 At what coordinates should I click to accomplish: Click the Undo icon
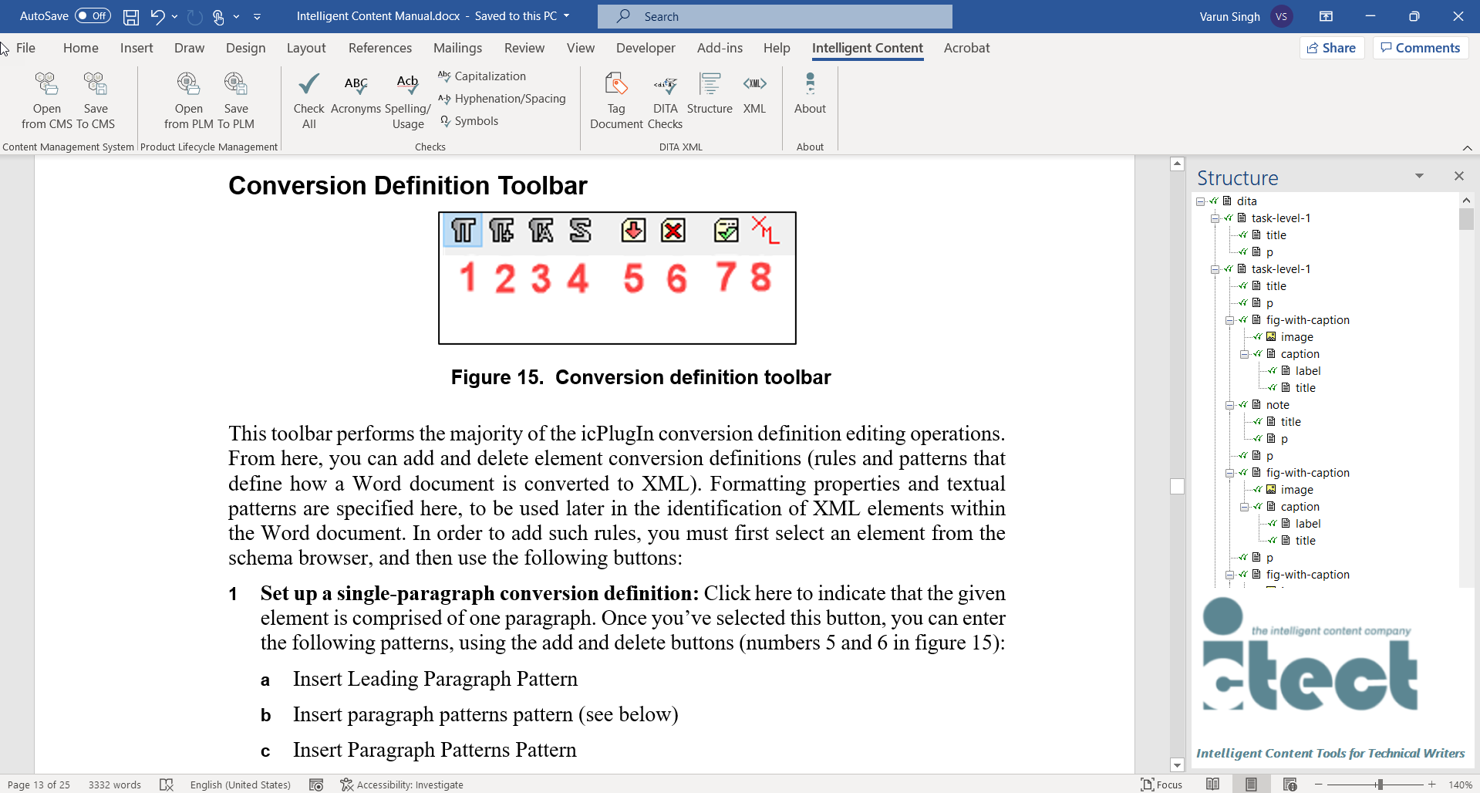coord(157,16)
